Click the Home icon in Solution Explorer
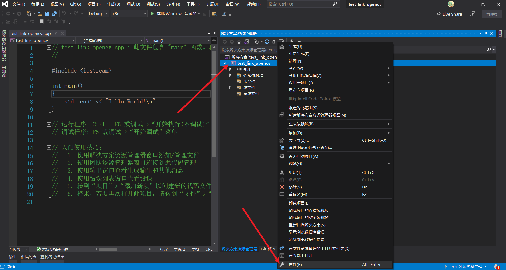 [x=239, y=42]
